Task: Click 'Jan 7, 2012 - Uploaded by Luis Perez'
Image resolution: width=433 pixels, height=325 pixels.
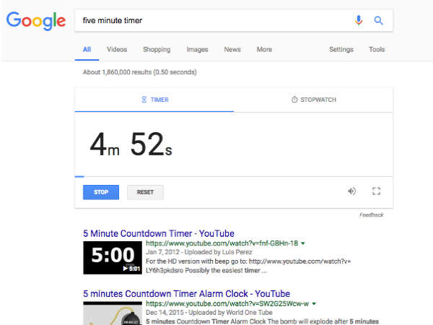Action: click(199, 252)
